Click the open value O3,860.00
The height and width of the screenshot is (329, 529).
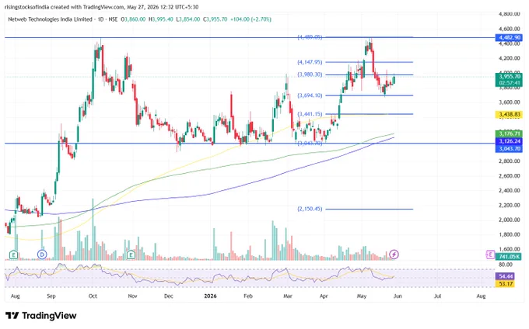[133, 19]
